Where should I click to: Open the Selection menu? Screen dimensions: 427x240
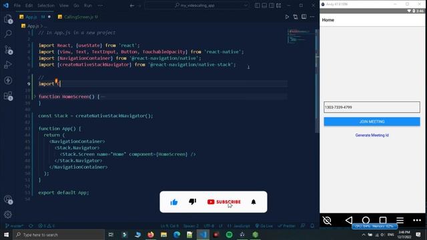point(46,5)
